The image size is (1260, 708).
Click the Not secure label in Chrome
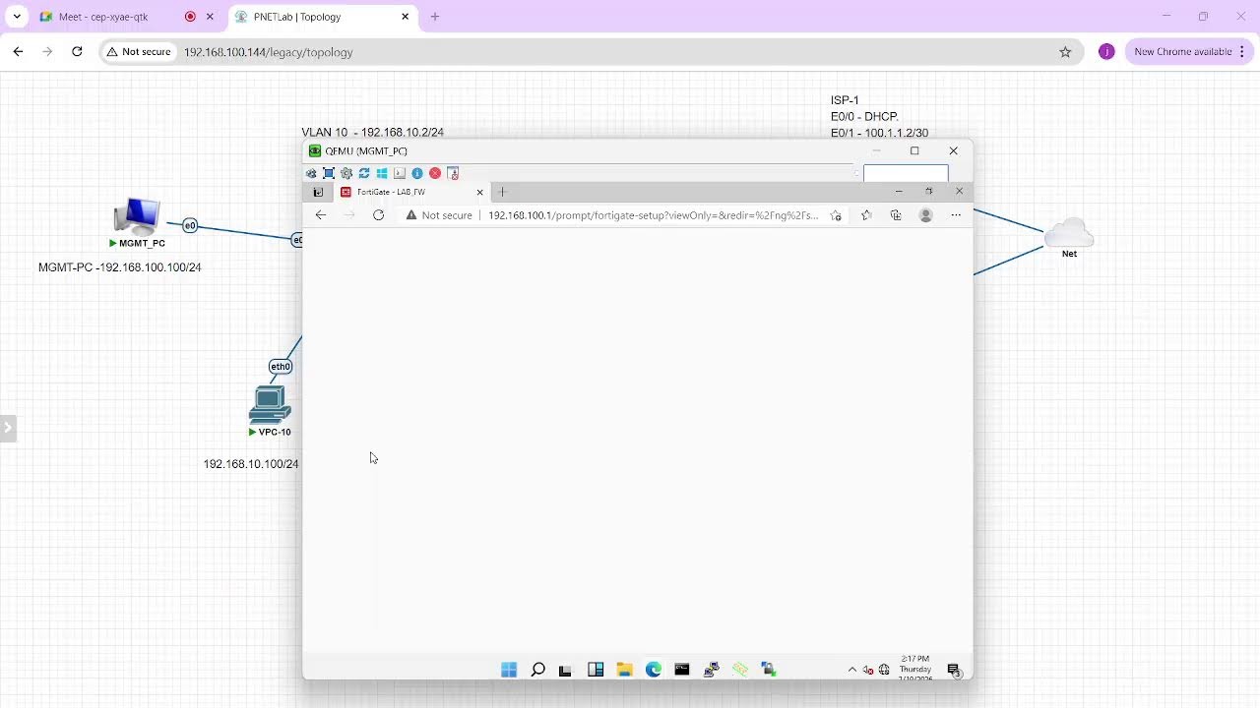138,52
